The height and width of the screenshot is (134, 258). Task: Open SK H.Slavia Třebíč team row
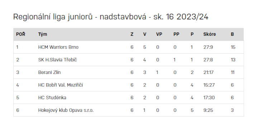coord(129,60)
